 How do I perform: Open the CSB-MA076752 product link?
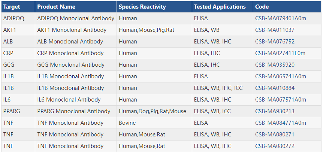point(275,42)
